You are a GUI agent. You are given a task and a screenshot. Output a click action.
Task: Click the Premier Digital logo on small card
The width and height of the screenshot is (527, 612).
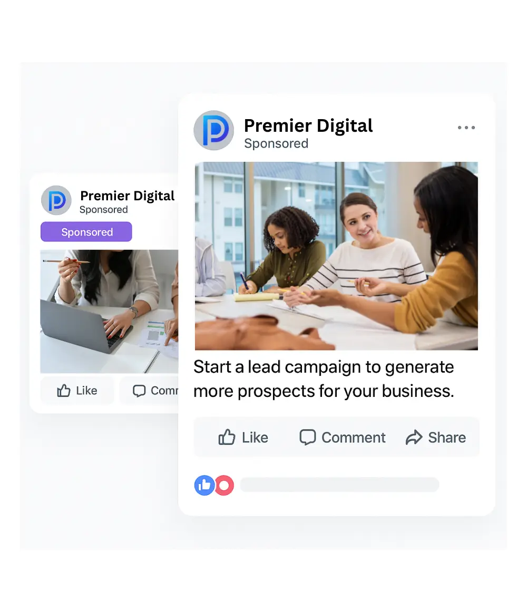(x=56, y=200)
